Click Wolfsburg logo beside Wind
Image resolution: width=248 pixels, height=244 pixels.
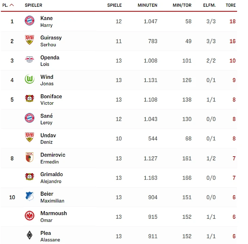click(30, 80)
